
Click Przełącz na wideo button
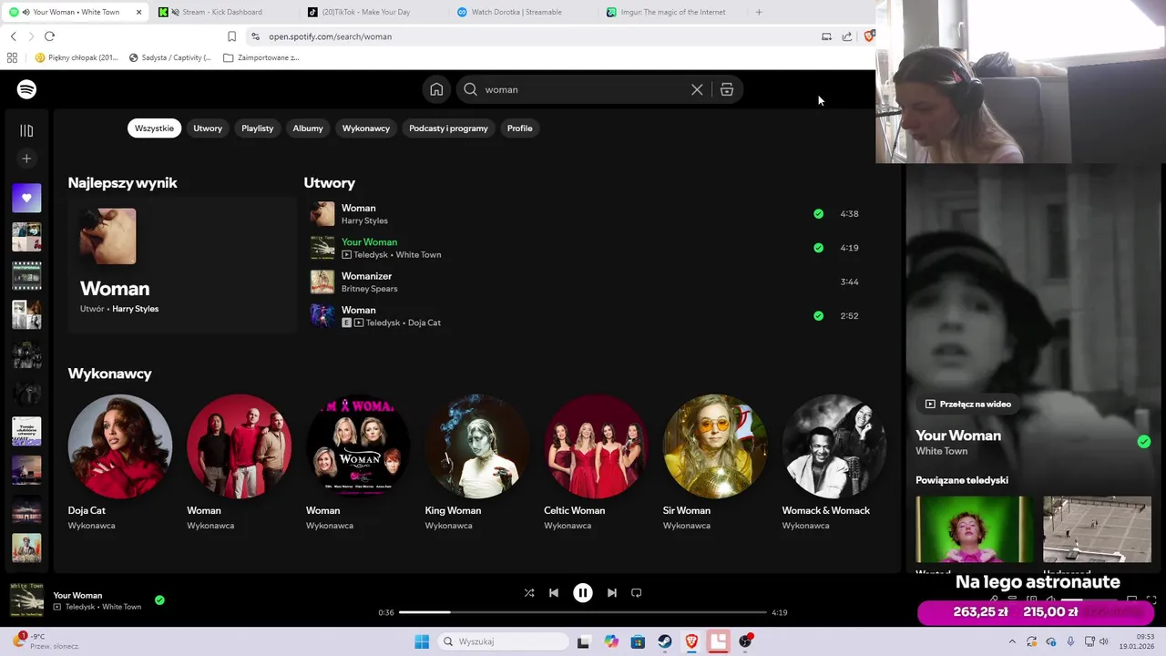point(967,404)
